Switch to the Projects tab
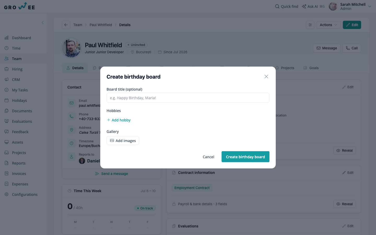The image size is (376, 235). coord(285,68)
